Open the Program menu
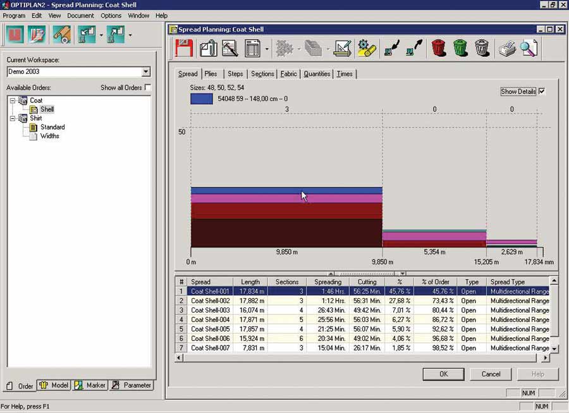Viewport: 569px width, 413px height. point(14,16)
